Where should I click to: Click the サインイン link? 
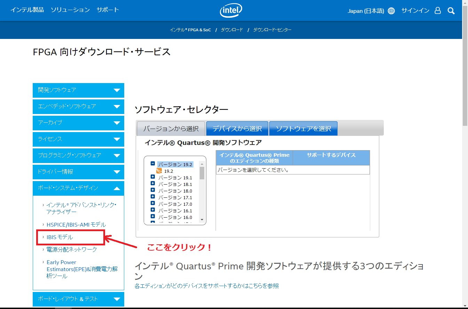pos(415,11)
